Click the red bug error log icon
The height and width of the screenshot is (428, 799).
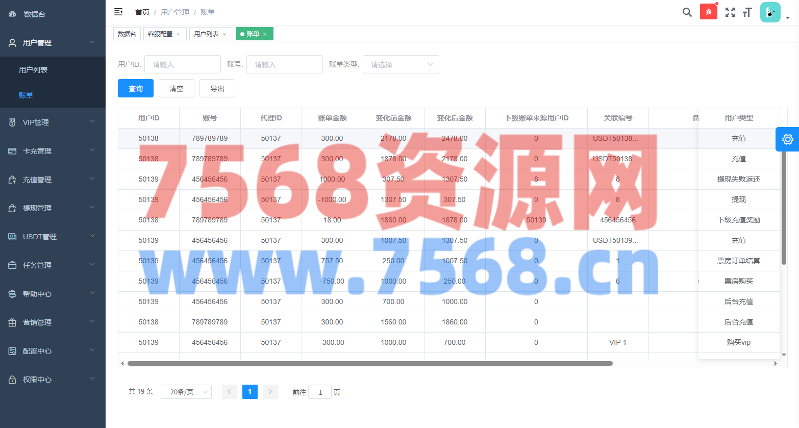click(x=708, y=12)
